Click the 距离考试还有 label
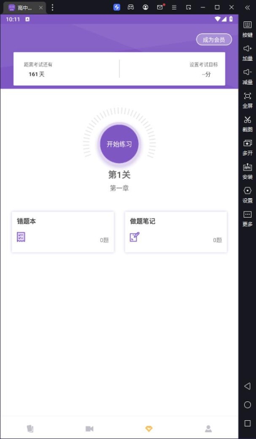The height and width of the screenshot is (439, 256). (38, 65)
